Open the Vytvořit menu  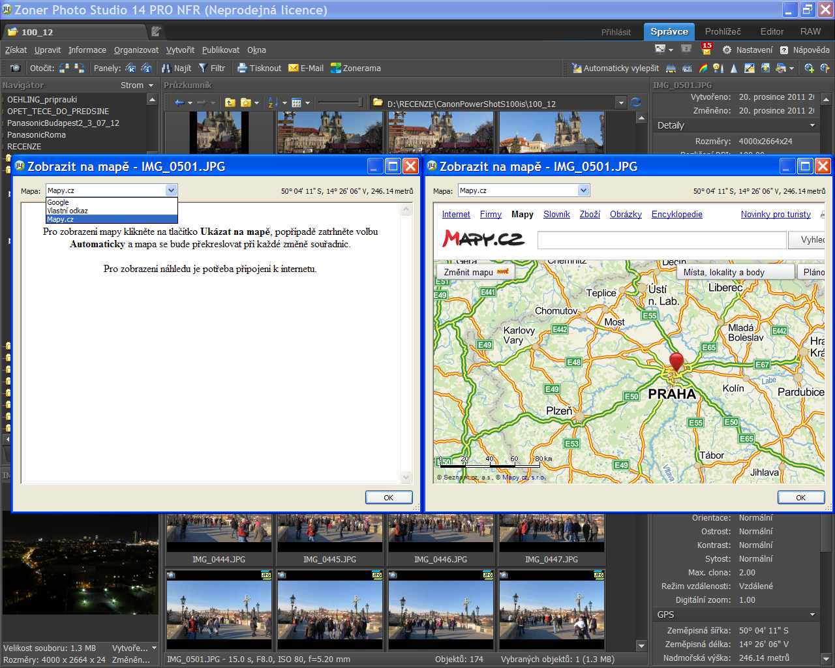180,50
